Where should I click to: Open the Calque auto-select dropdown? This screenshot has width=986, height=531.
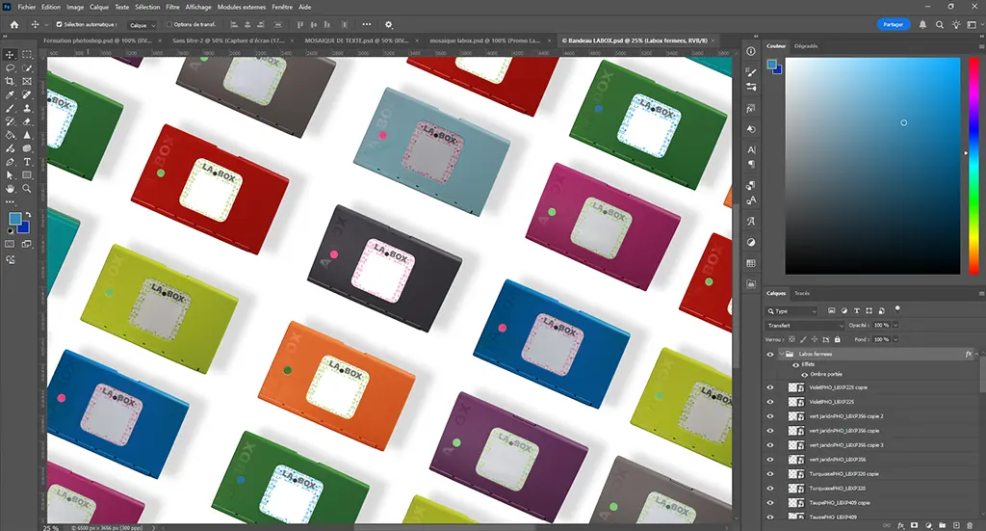pos(143,25)
